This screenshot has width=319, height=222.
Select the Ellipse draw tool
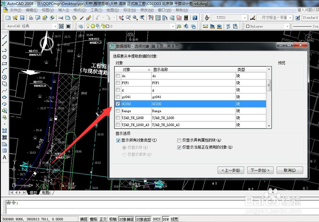[x=5, y=97]
